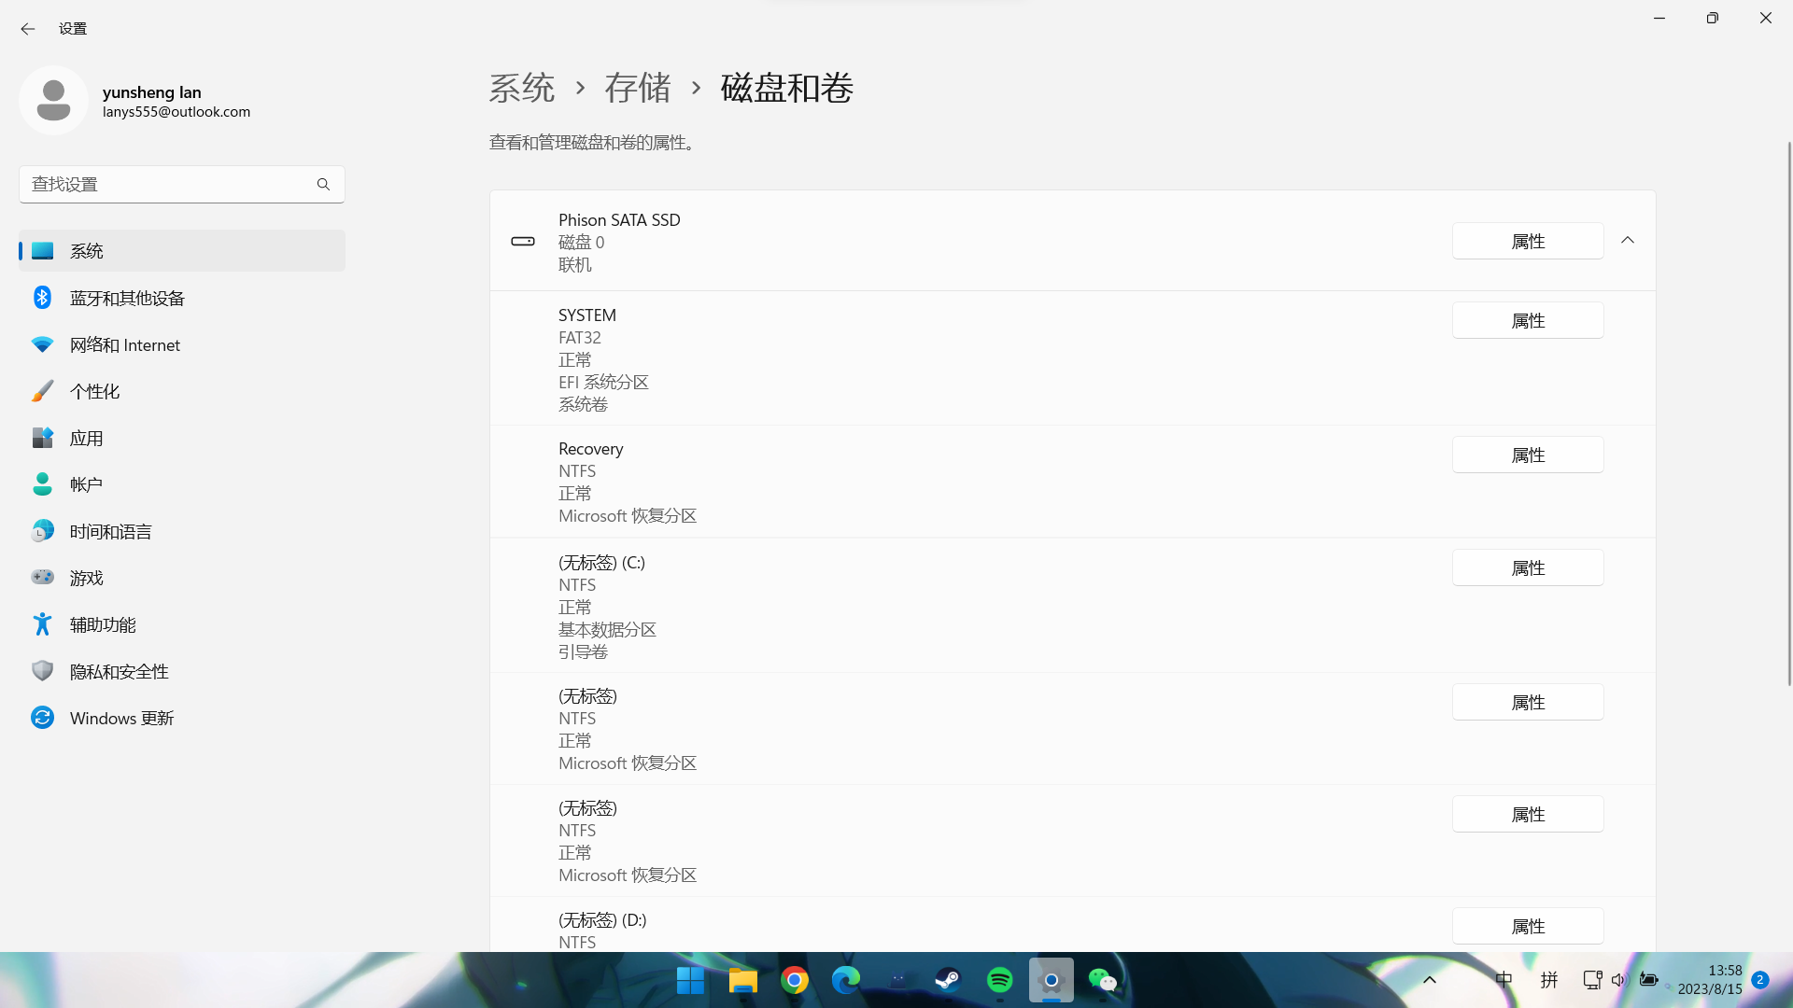This screenshot has height=1008, width=1793.
Task: Open the Apps settings page
Action: coord(86,438)
